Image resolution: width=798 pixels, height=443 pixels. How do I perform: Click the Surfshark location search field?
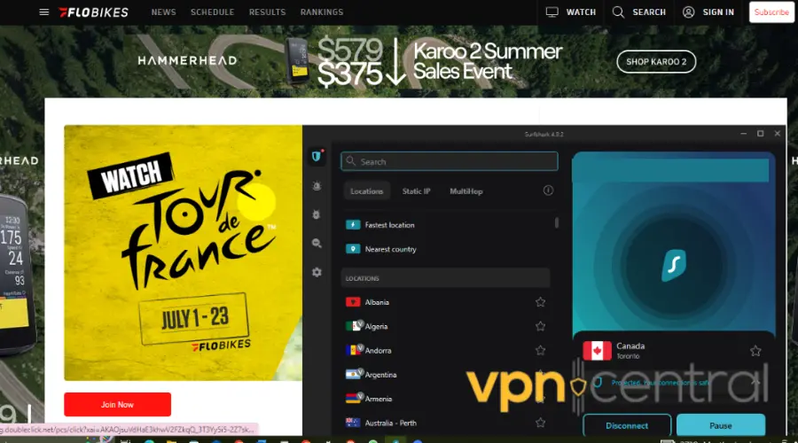click(450, 161)
